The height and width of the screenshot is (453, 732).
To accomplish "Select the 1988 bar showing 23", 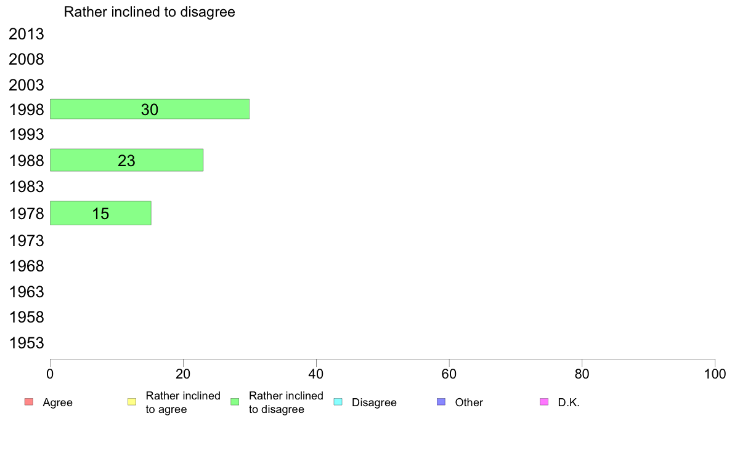I will (x=126, y=160).
